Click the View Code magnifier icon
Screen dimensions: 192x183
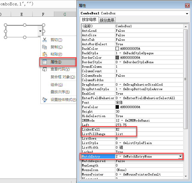tap(44, 69)
